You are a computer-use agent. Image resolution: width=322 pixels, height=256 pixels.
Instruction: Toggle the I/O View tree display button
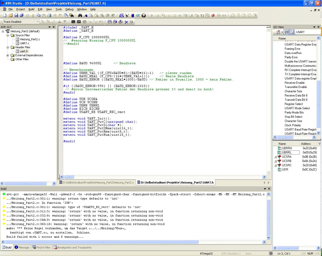287,32
